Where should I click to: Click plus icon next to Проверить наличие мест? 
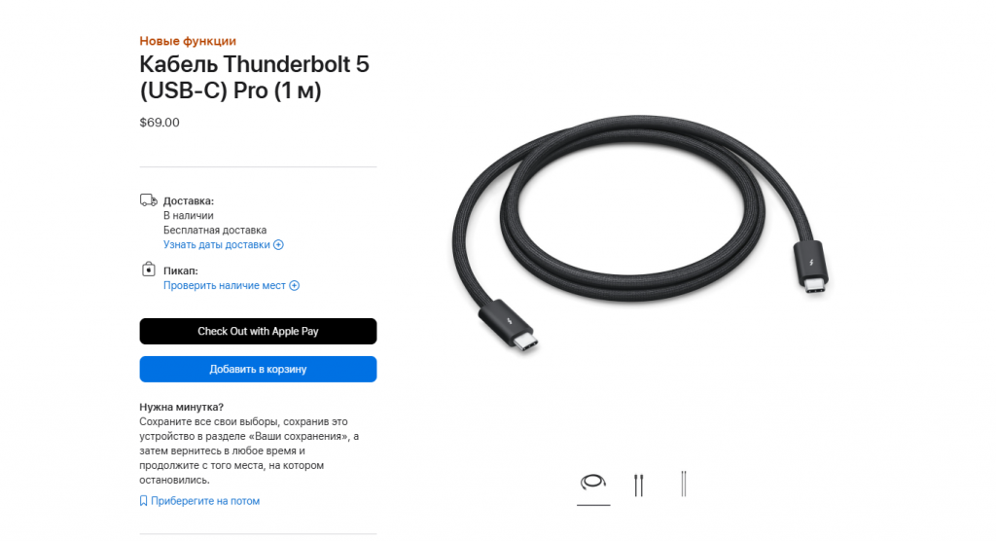point(294,285)
